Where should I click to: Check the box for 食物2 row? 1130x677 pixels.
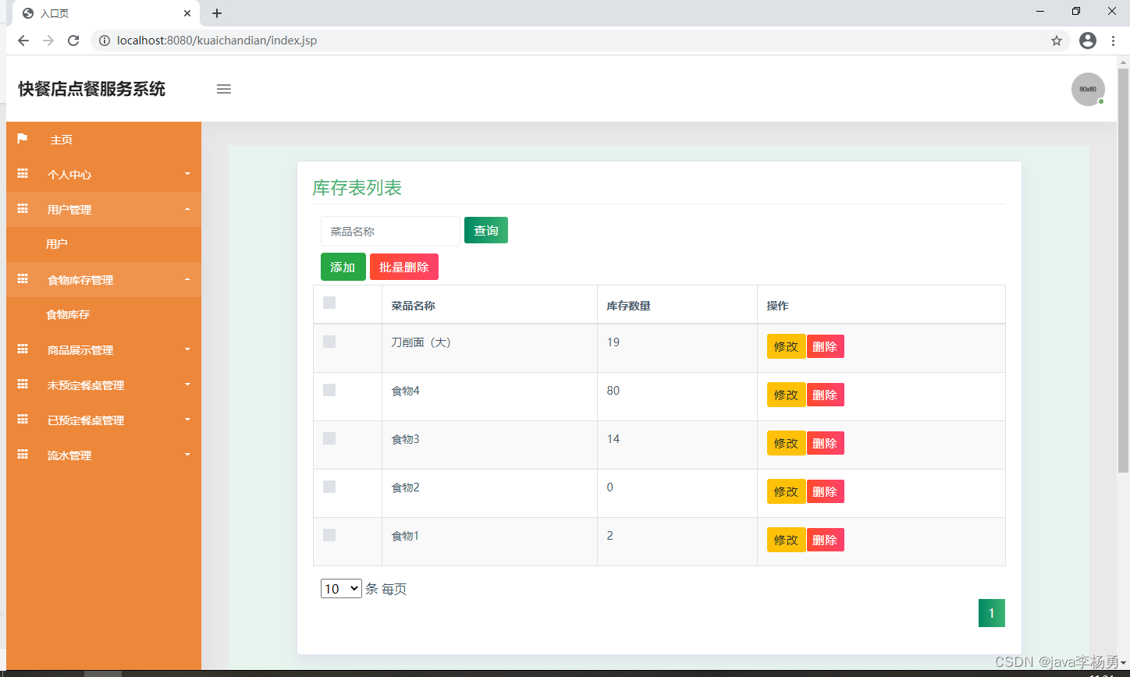(329, 487)
